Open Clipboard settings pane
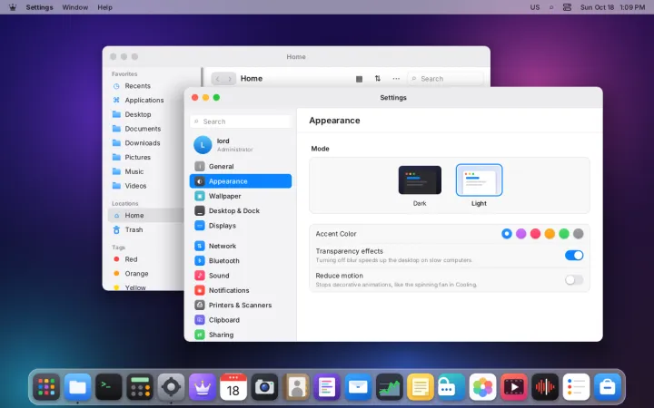This screenshot has height=408, width=654. click(x=241, y=320)
